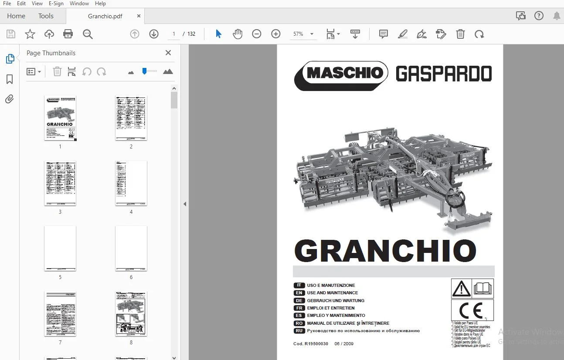Open the File menu
Screen dimensions: 564x360
point(7,3)
